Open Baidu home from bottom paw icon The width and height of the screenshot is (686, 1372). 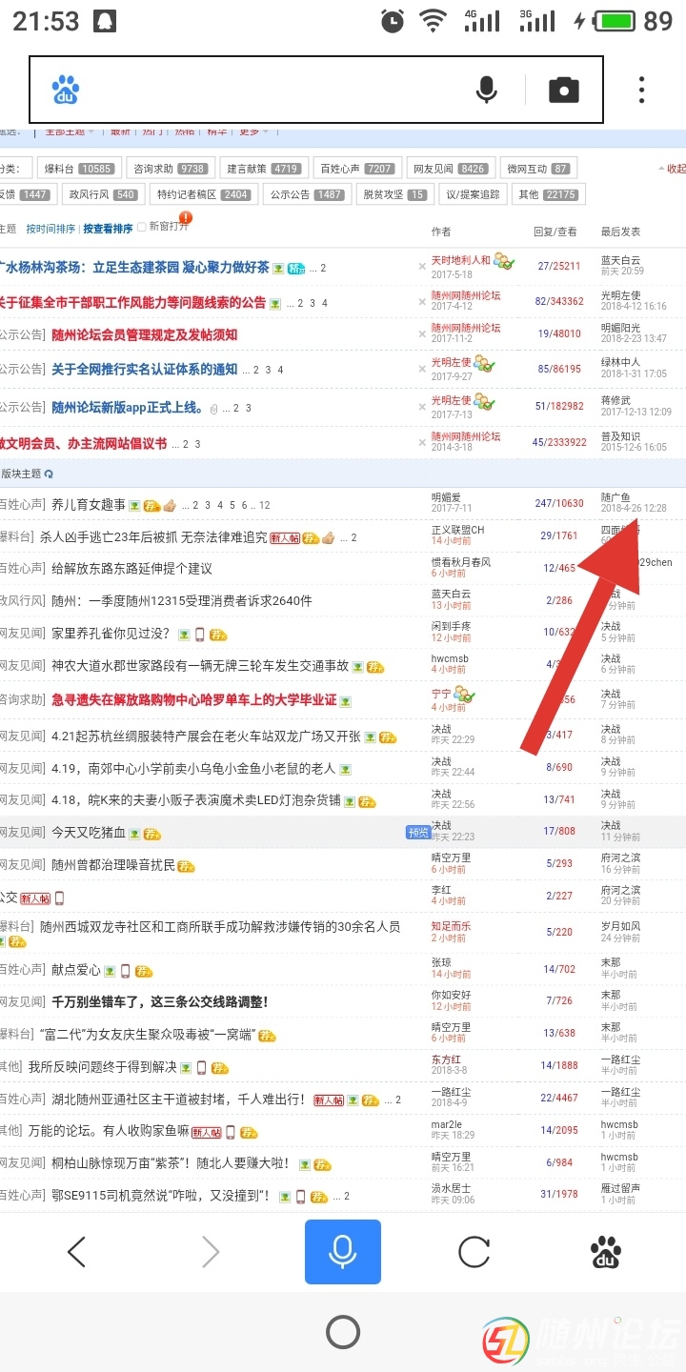click(x=606, y=1252)
